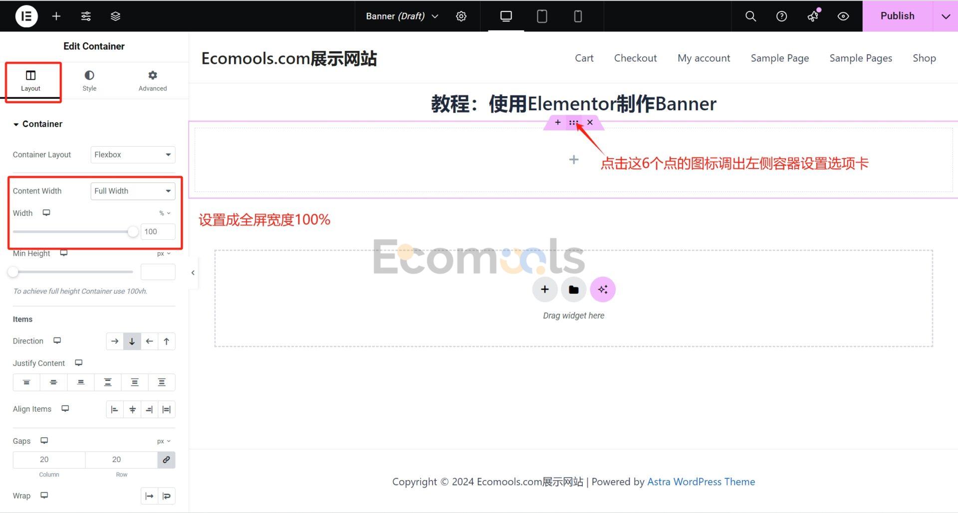Viewport: 958px width, 513px height.
Task: Set direction to row (right arrow)
Action: point(115,341)
